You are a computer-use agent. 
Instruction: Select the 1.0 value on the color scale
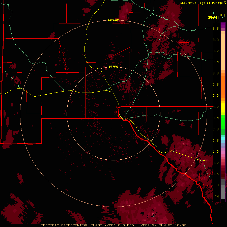[x=216, y=152]
